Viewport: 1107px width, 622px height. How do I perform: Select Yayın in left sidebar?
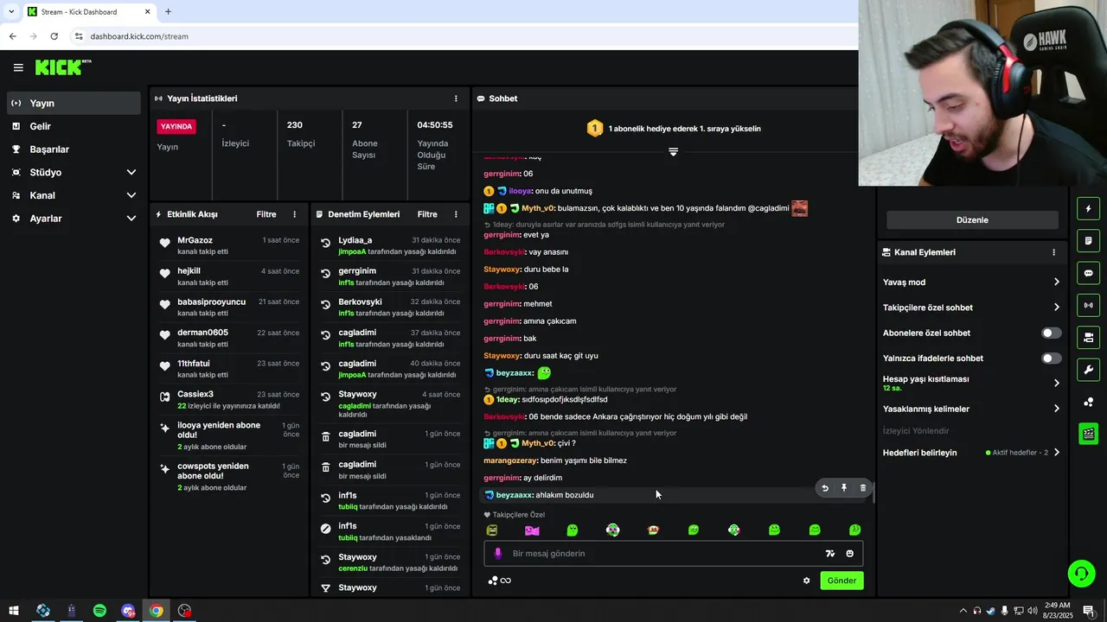(74, 103)
